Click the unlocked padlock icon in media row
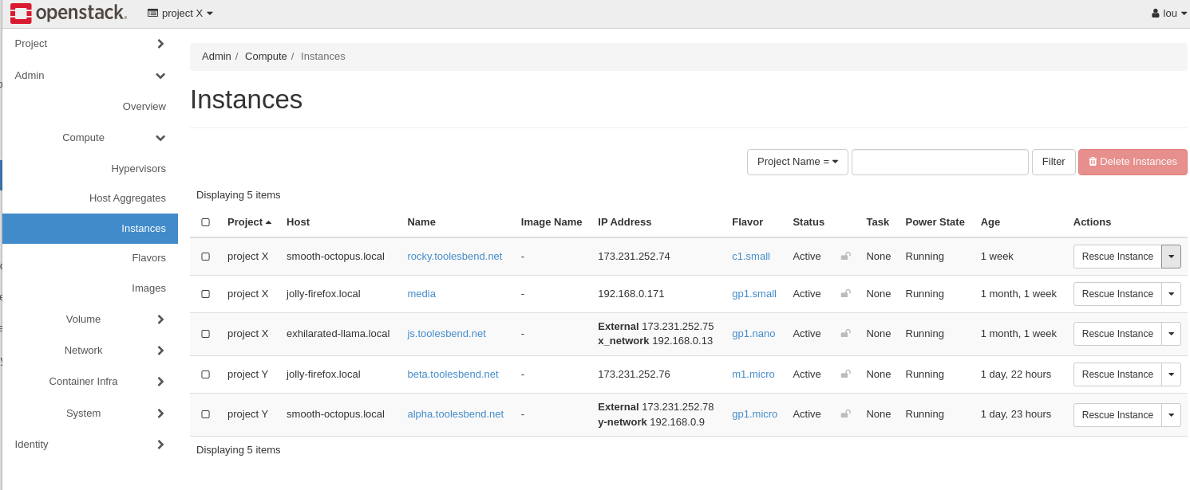The image size is (1190, 490). point(845,294)
